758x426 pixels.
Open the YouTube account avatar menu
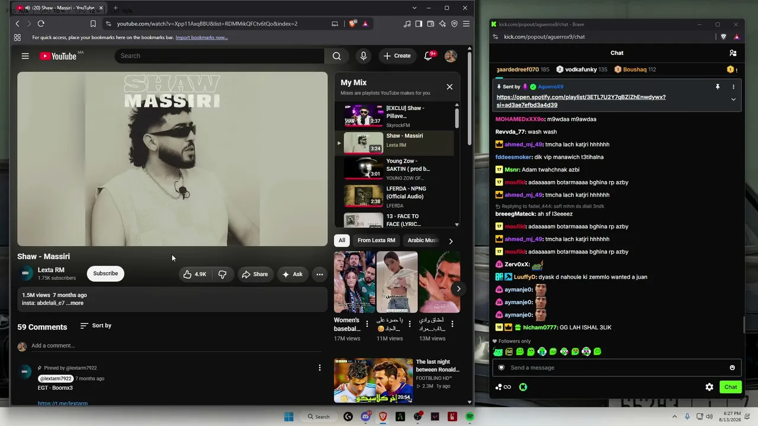pyautogui.click(x=451, y=56)
